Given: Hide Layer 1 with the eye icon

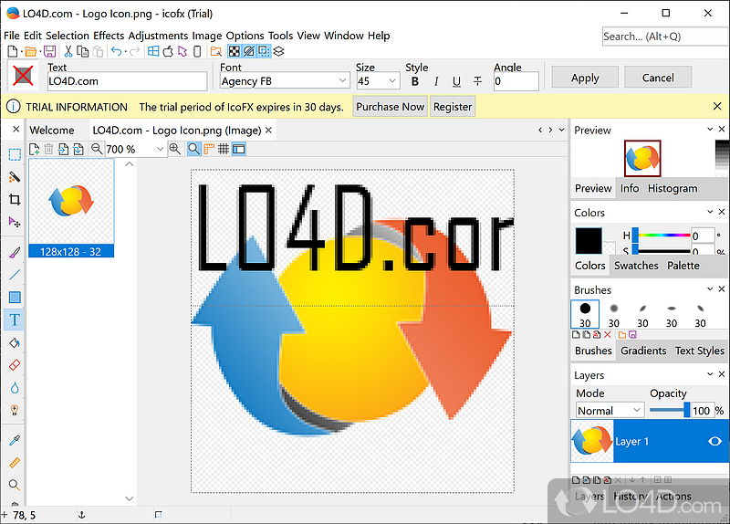Looking at the screenshot, I should [x=714, y=441].
